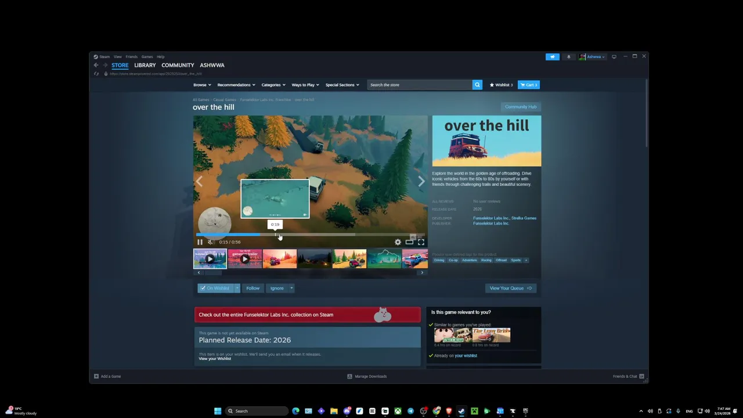This screenshot has height=418, width=743.
Task: Open Manage Downloads in bottom bar
Action: (367, 376)
